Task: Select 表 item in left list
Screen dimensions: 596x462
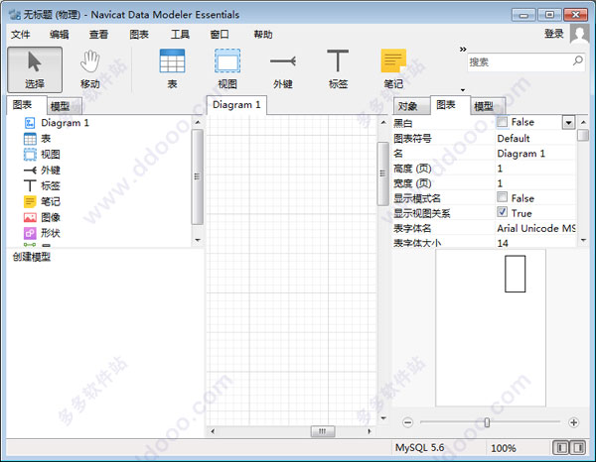Action: (38, 139)
